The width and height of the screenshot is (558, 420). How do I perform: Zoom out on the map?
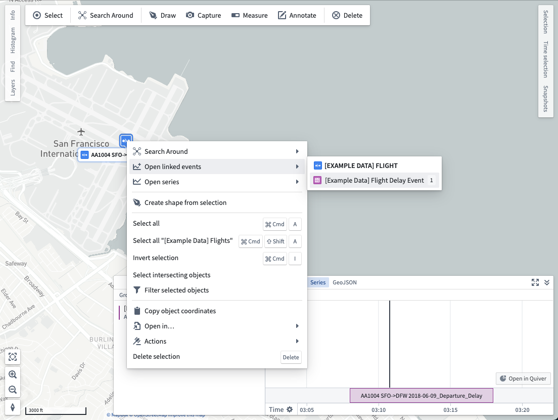(x=13, y=389)
